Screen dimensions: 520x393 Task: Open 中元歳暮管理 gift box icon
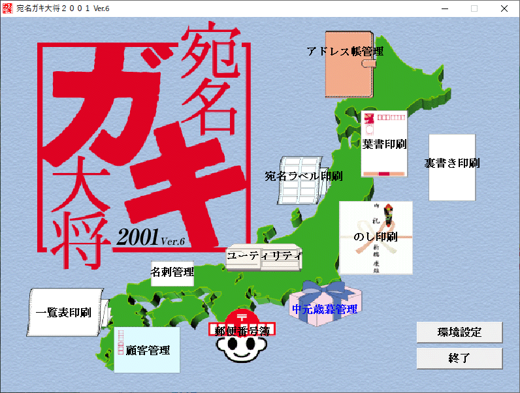[x=325, y=304]
